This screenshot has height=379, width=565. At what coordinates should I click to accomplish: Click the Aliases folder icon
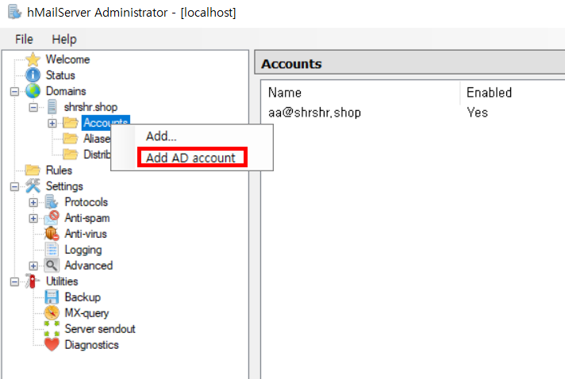71,139
